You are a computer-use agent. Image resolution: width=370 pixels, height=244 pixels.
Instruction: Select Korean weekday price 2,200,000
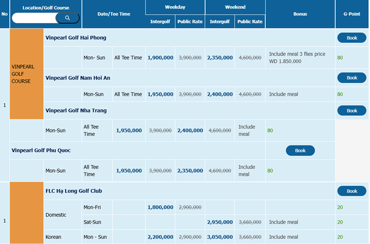tap(161, 237)
